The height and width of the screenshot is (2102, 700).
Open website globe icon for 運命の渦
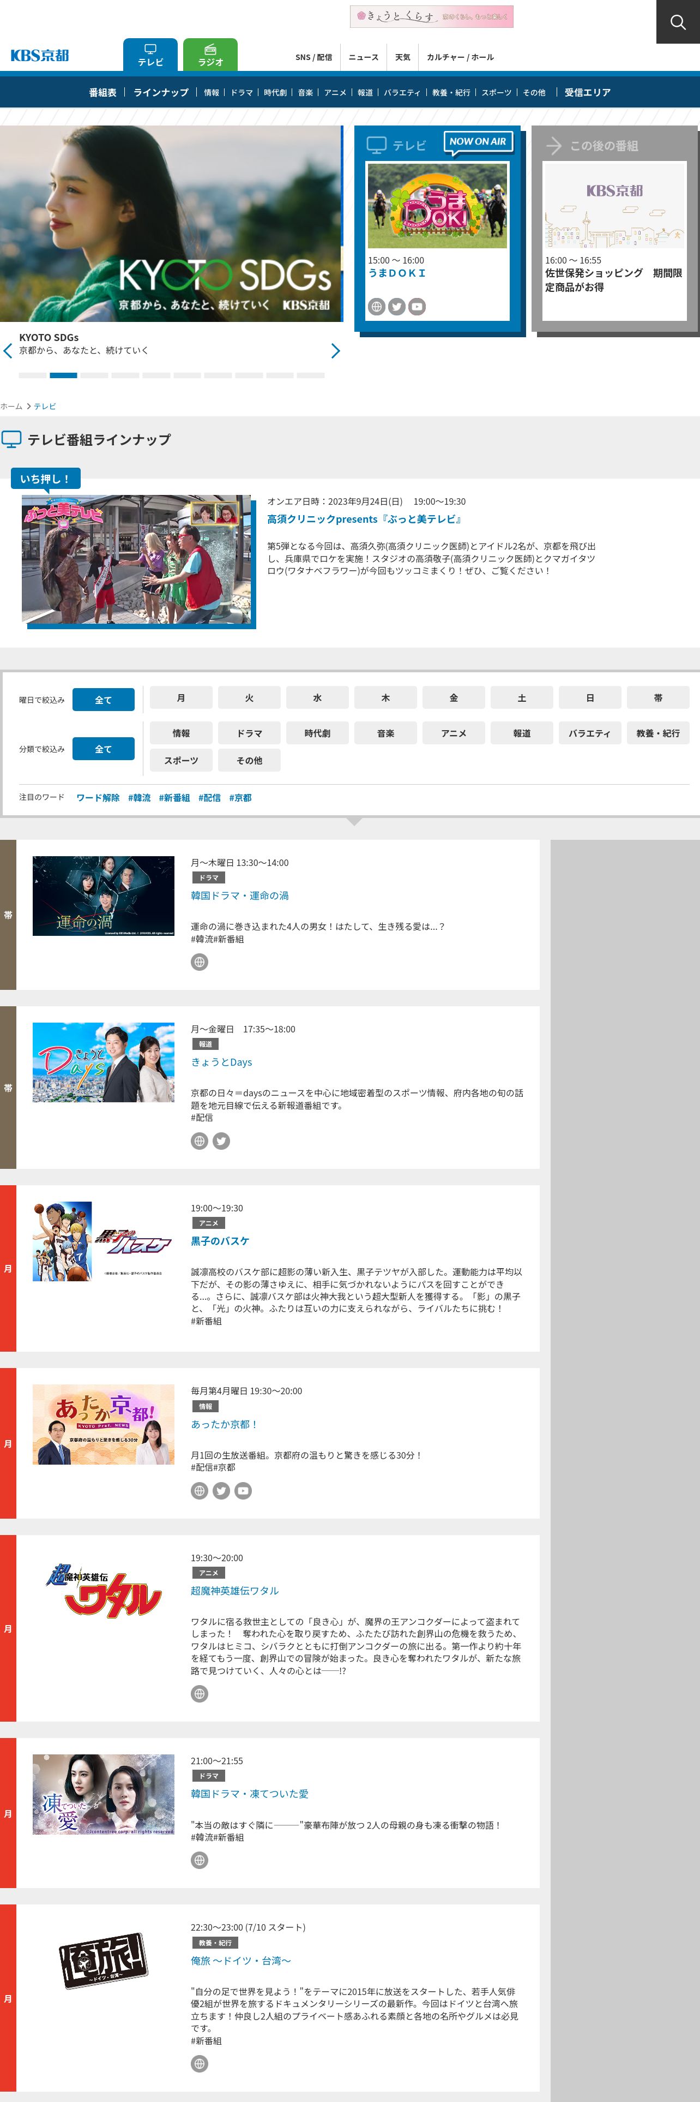(x=200, y=962)
